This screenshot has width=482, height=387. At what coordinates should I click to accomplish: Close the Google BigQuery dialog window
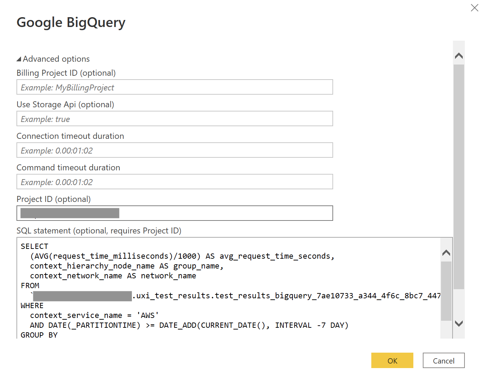[x=474, y=8]
